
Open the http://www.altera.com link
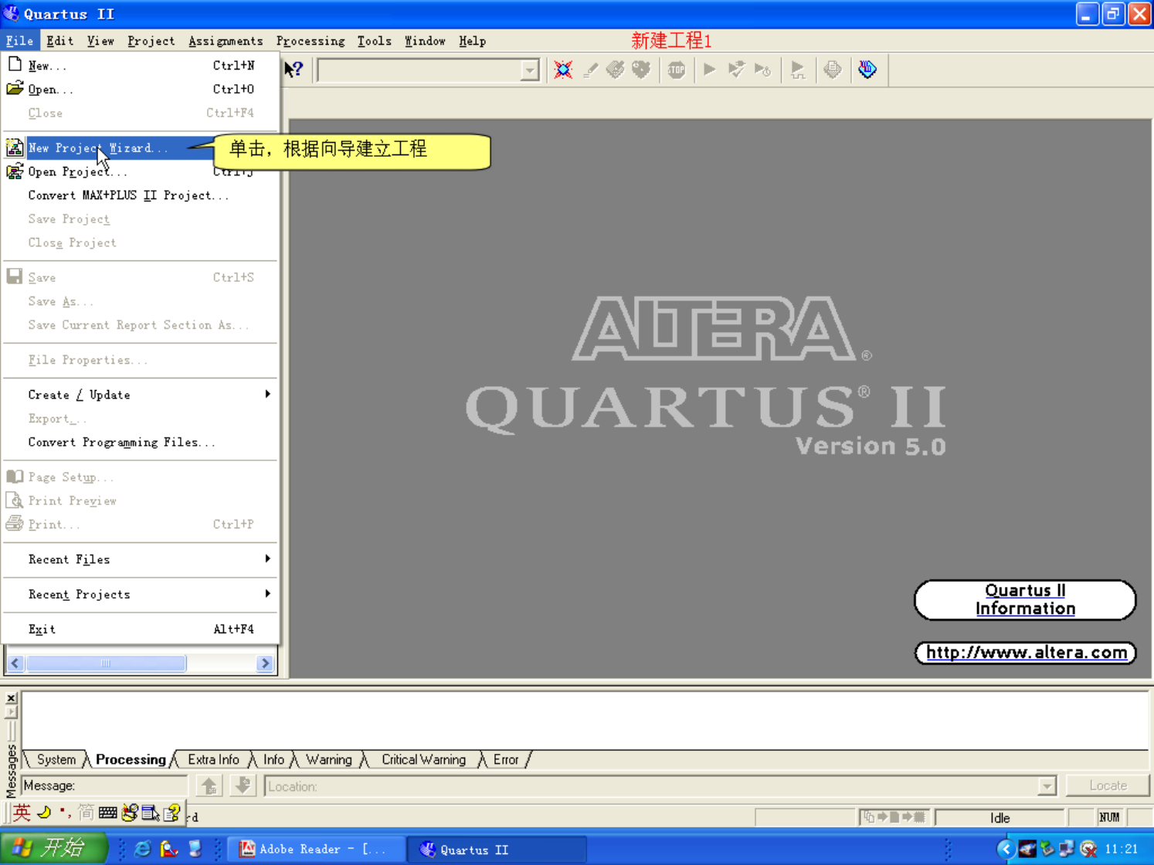click(x=1026, y=653)
